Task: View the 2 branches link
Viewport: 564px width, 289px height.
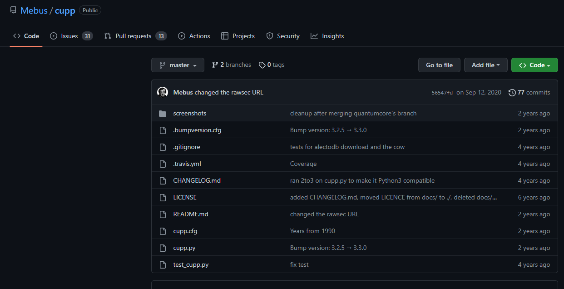Action: click(x=232, y=65)
